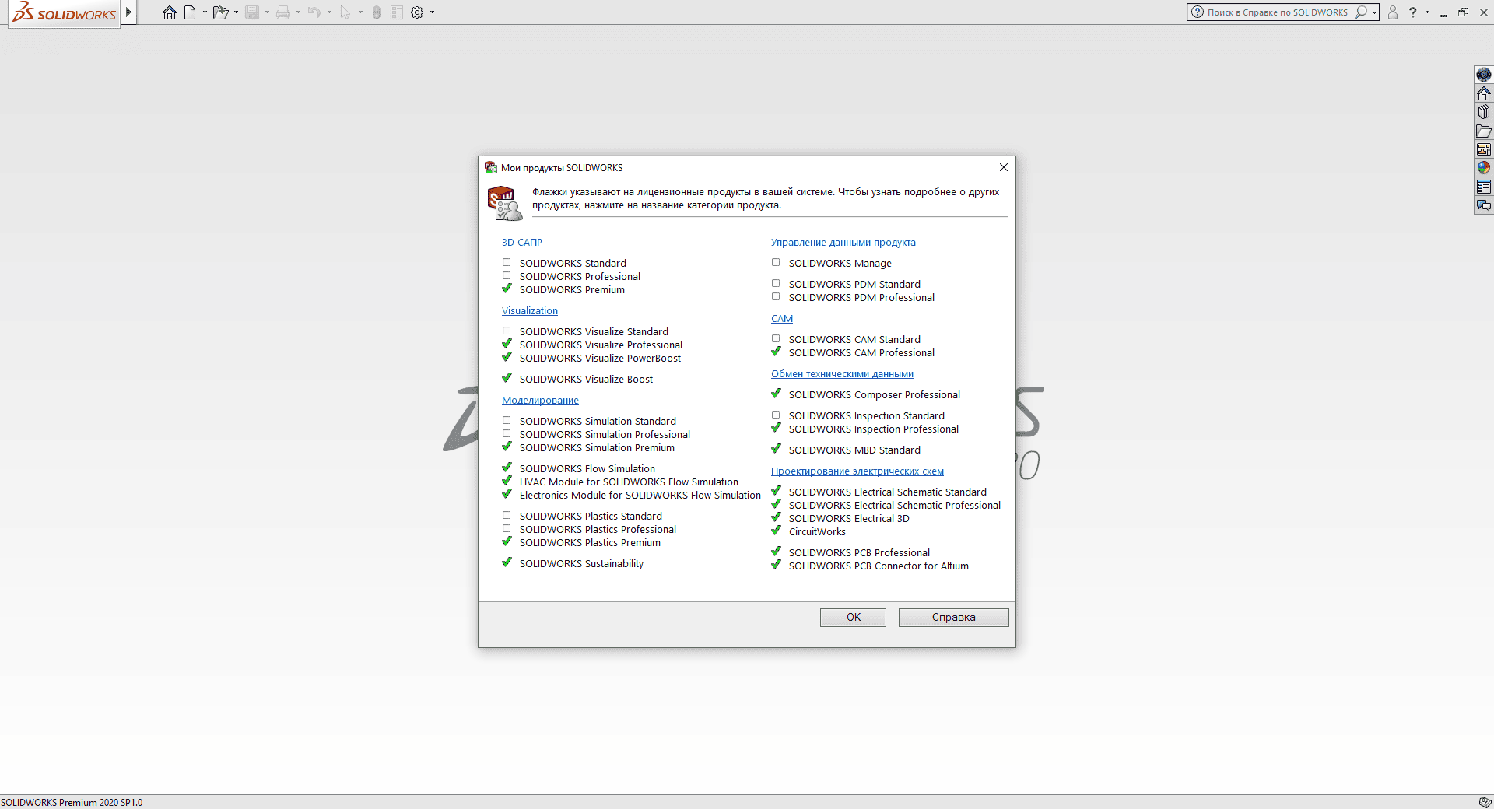Open the Visualization category link
This screenshot has height=809, width=1494.
[x=530, y=311]
